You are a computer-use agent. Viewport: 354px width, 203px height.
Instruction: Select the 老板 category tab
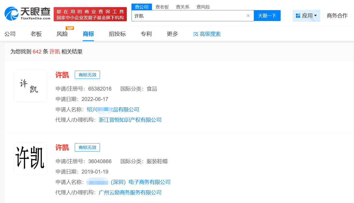(x=36, y=34)
